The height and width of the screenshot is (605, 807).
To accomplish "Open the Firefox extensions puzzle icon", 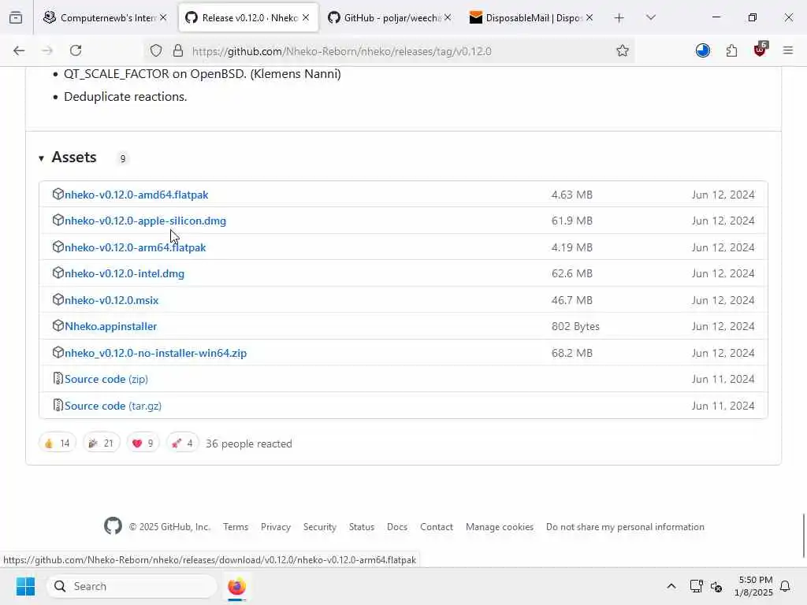I will pos(731,51).
